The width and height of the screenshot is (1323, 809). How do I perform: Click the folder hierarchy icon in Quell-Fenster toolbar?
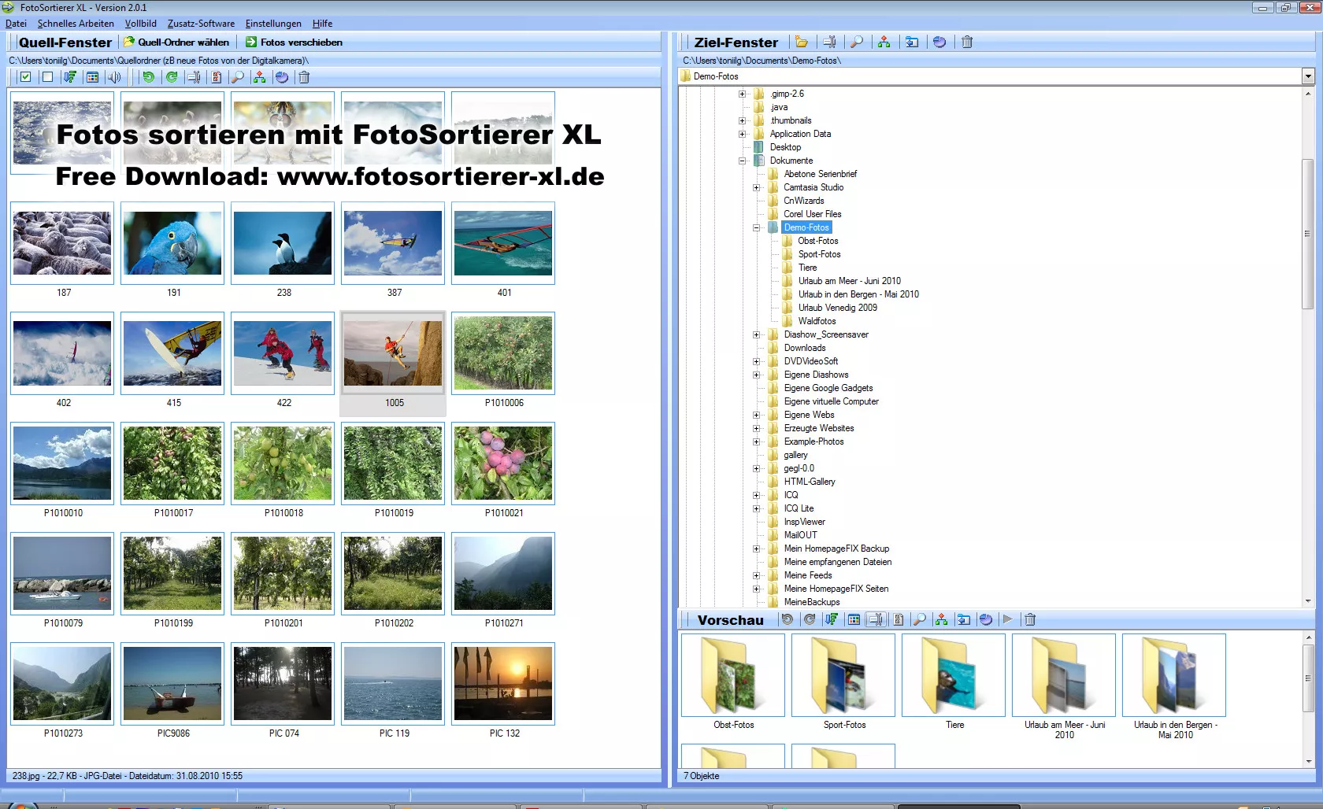(x=259, y=77)
